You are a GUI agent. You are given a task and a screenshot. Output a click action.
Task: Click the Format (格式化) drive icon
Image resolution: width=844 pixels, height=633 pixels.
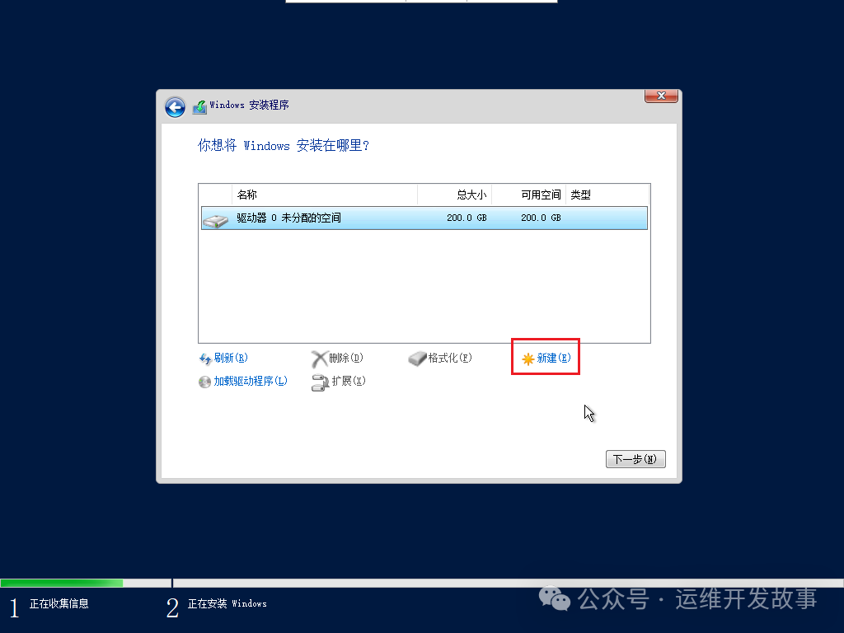click(x=417, y=358)
